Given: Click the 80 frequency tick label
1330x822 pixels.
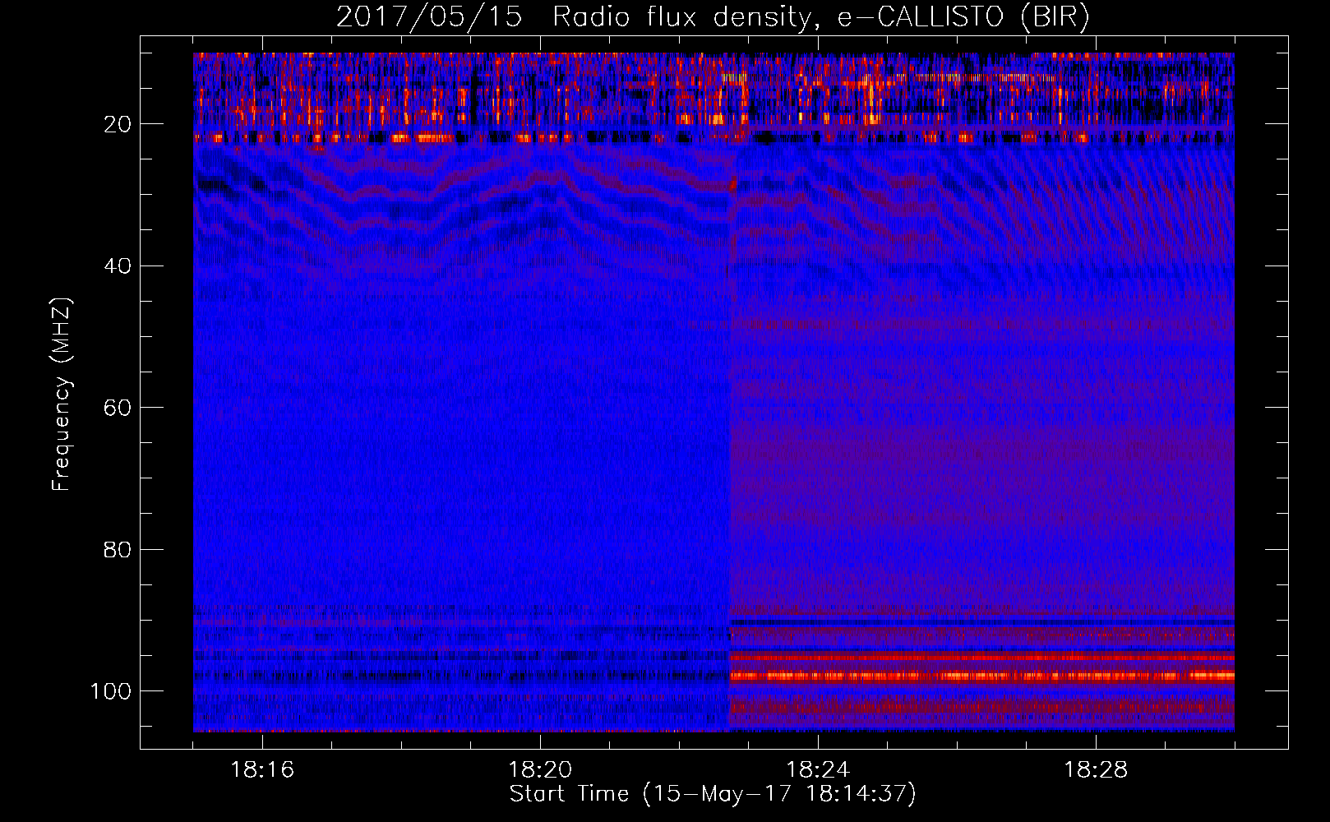Looking at the screenshot, I should coord(118,549).
